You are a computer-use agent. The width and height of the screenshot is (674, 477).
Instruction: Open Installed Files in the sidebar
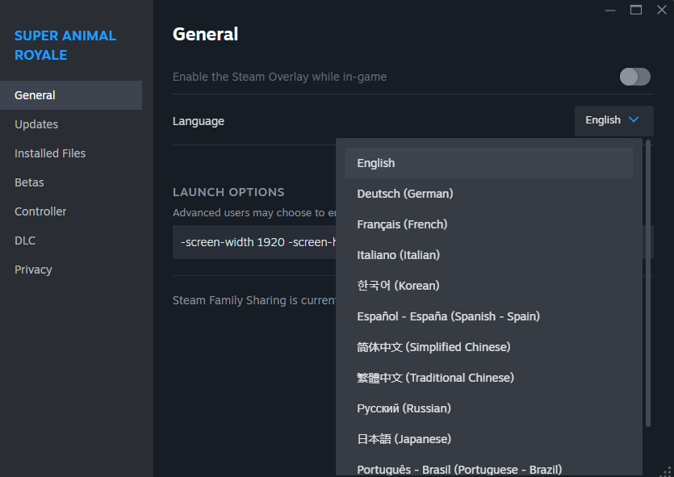tap(71, 153)
